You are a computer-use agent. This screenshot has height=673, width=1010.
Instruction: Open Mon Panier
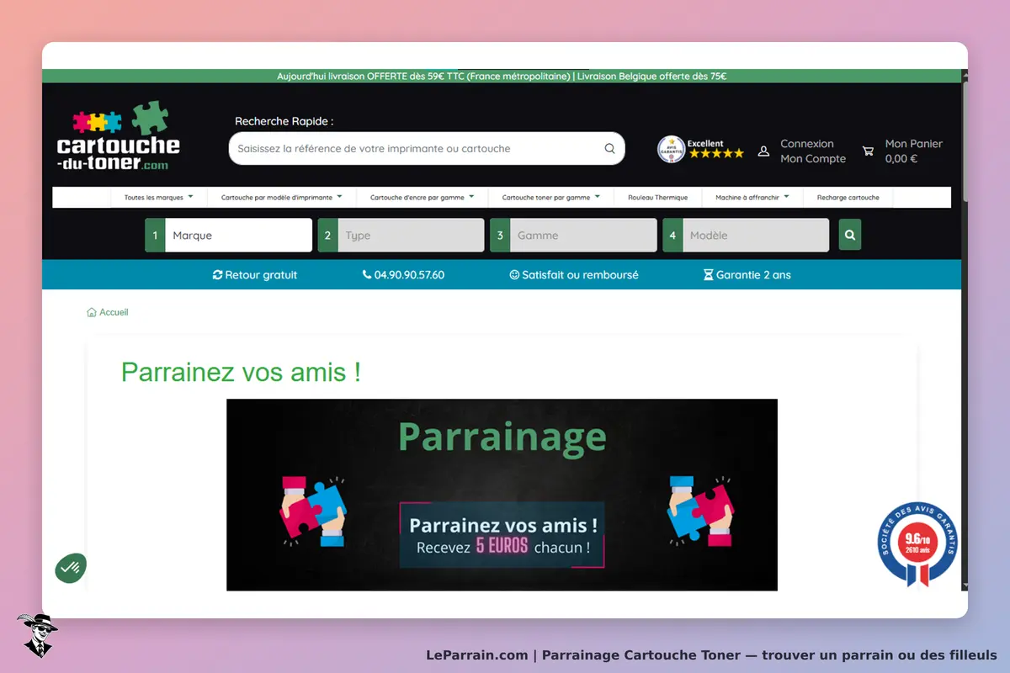pos(914,144)
